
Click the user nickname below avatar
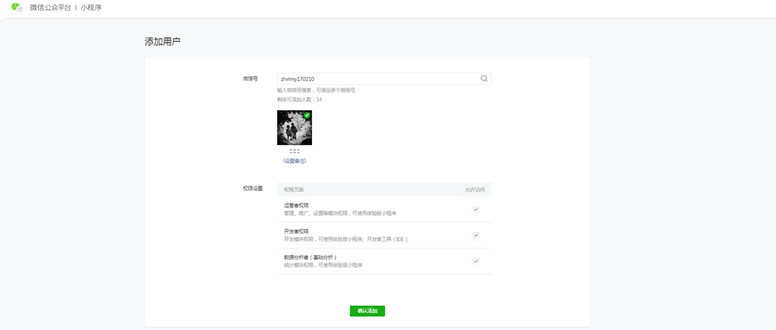(x=294, y=151)
